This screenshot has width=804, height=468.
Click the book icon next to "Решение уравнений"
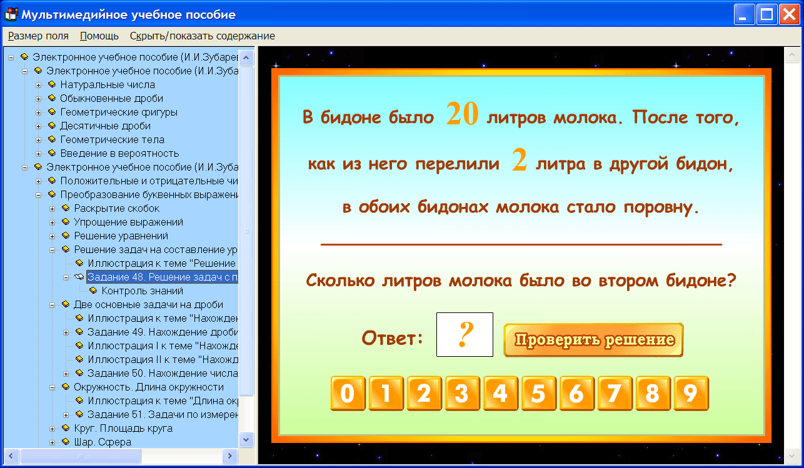tap(65, 235)
